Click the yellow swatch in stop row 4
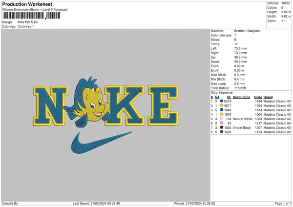The width and height of the screenshot is (293, 207). pos(222,114)
